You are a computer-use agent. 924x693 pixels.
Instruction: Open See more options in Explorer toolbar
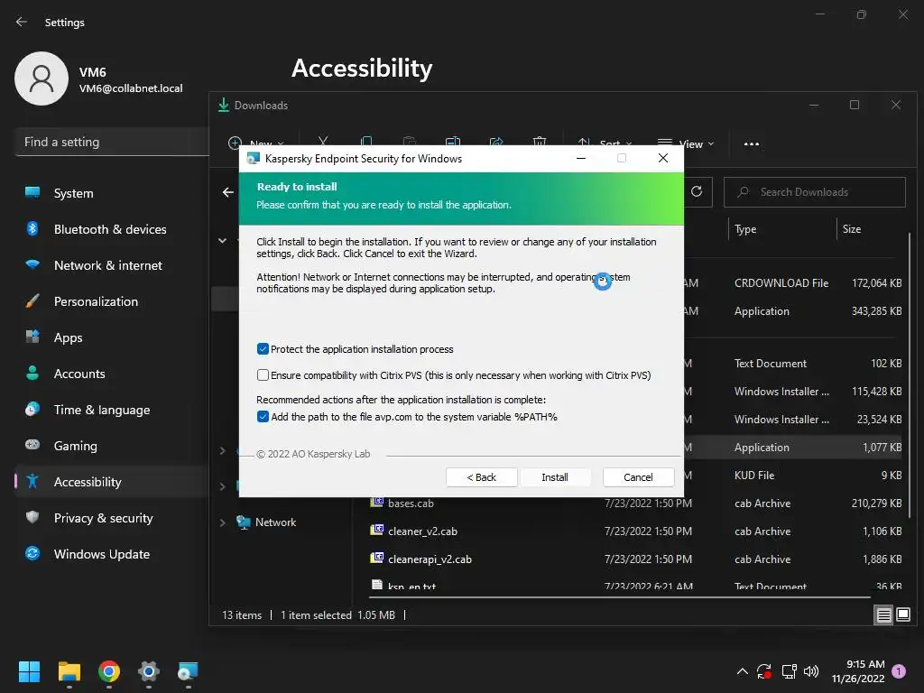752,143
